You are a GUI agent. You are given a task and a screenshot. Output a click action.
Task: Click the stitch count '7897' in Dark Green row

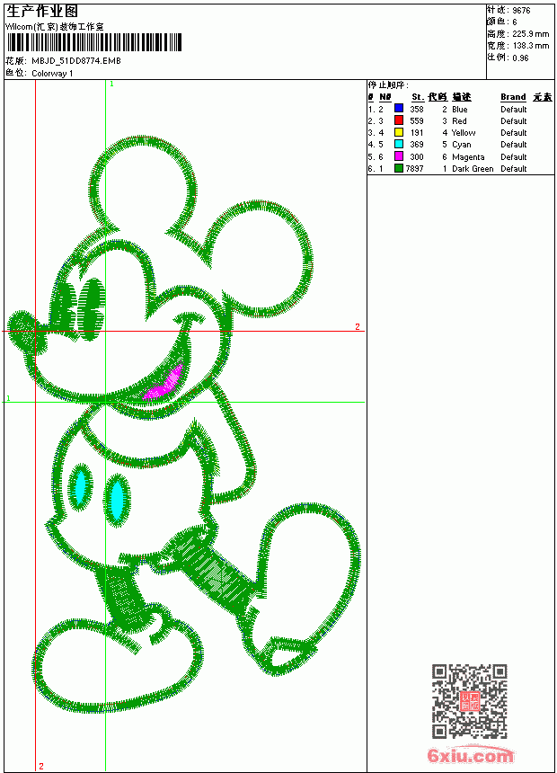(x=414, y=169)
